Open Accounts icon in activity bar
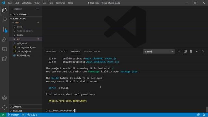 pos(4,98)
